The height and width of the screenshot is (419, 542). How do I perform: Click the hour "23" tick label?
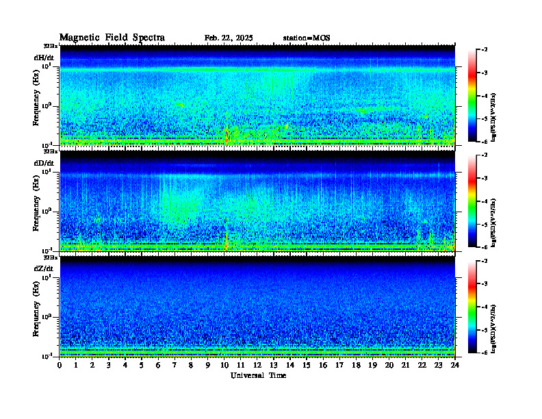click(439, 365)
